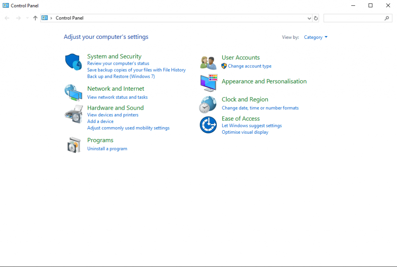Click the Control Panel icon in the address bar
The height and width of the screenshot is (267, 397).
coord(45,18)
